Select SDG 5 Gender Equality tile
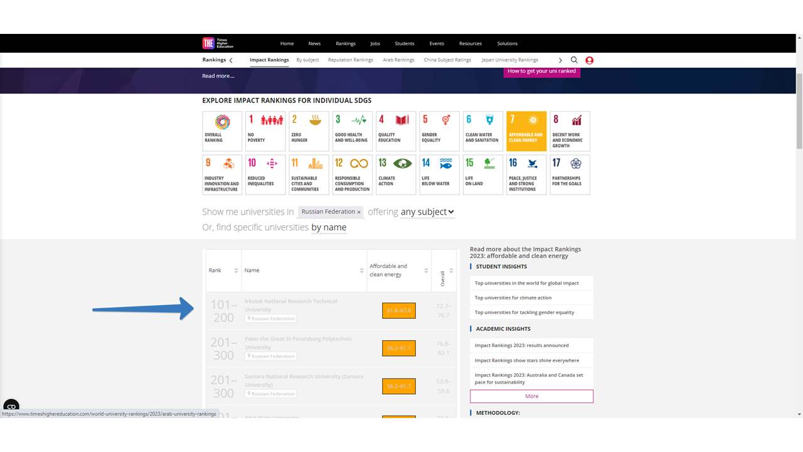This screenshot has width=803, height=452. click(439, 131)
